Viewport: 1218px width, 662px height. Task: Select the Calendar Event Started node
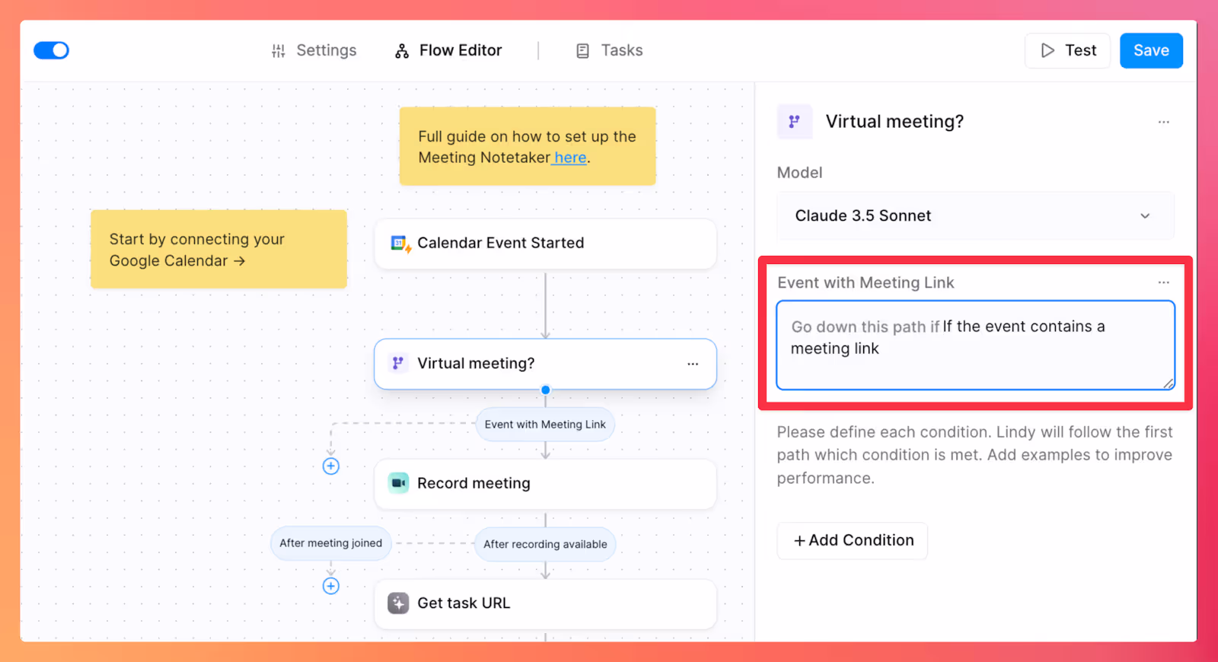[x=545, y=243]
